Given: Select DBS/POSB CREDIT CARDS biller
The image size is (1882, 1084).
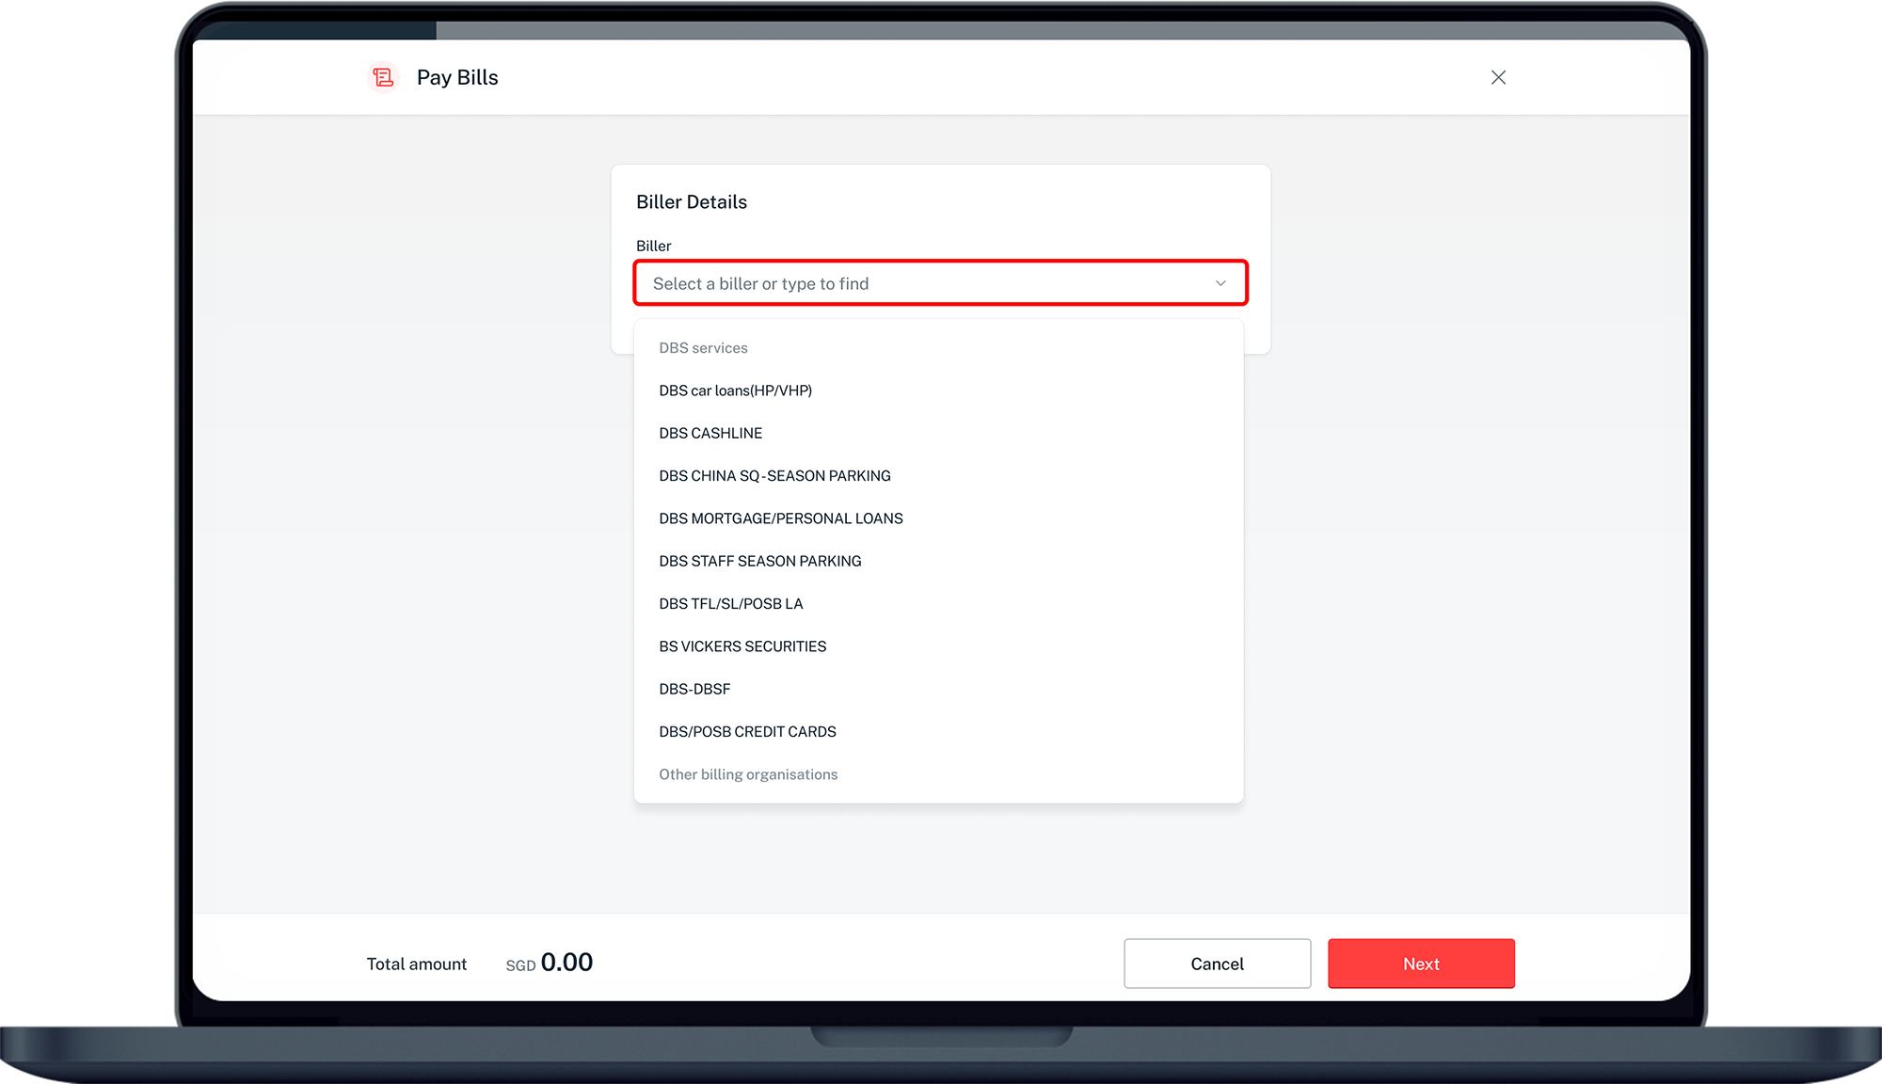Looking at the screenshot, I should point(748,731).
